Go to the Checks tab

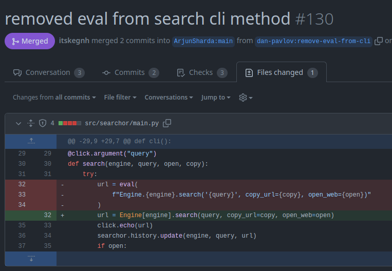[201, 72]
